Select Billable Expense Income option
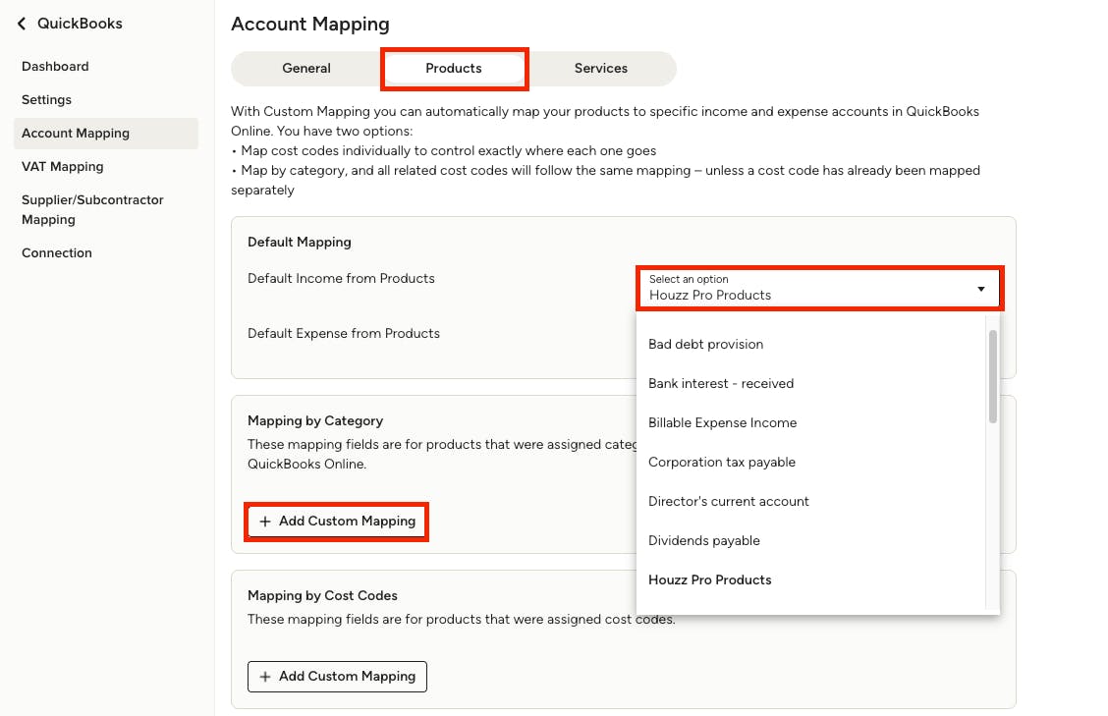 (810, 422)
